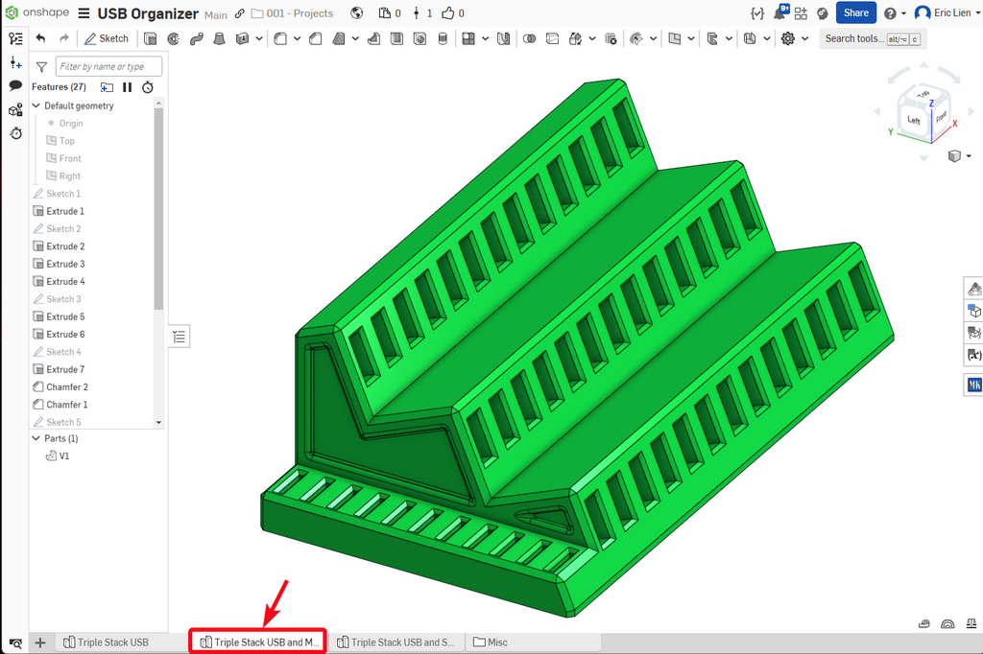Viewport: 983px width, 654px height.
Task: Click the Left face of view cube
Action: [914, 119]
